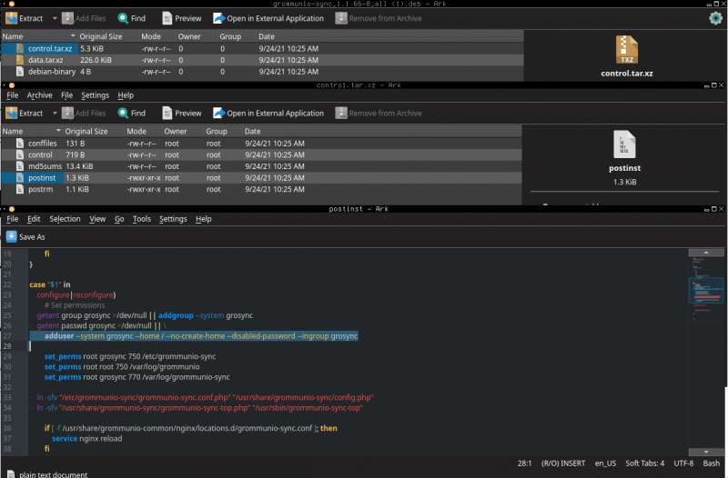
Task: Open the Selection menu in postinst viewer
Action: [65, 219]
